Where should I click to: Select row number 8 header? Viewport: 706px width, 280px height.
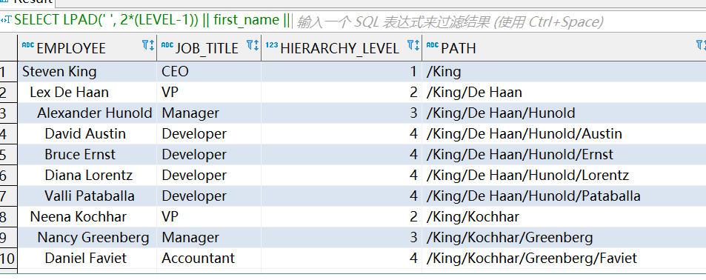(9, 216)
